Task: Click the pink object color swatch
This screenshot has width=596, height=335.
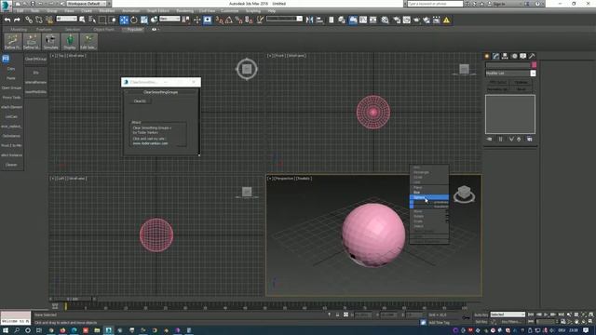Action: tap(534, 65)
